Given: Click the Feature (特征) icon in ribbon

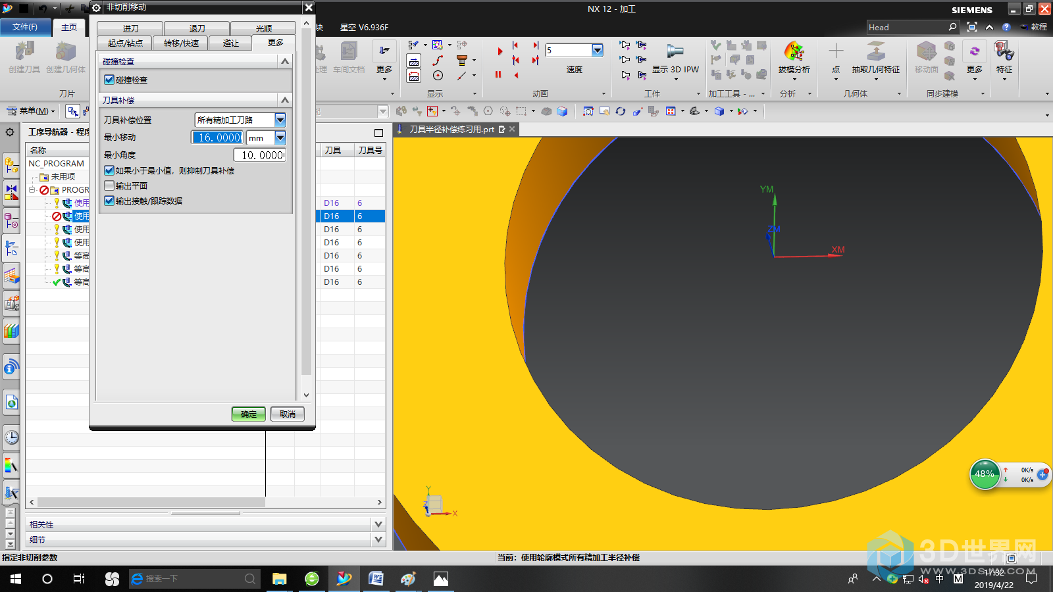Looking at the screenshot, I should tap(1004, 51).
